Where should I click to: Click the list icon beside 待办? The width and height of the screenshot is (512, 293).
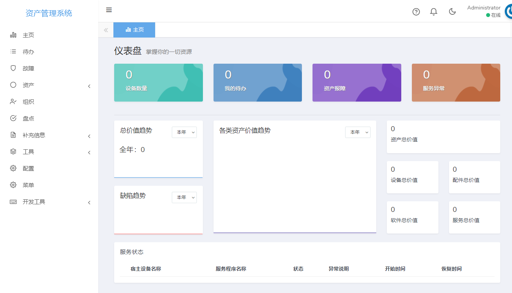pos(13,52)
